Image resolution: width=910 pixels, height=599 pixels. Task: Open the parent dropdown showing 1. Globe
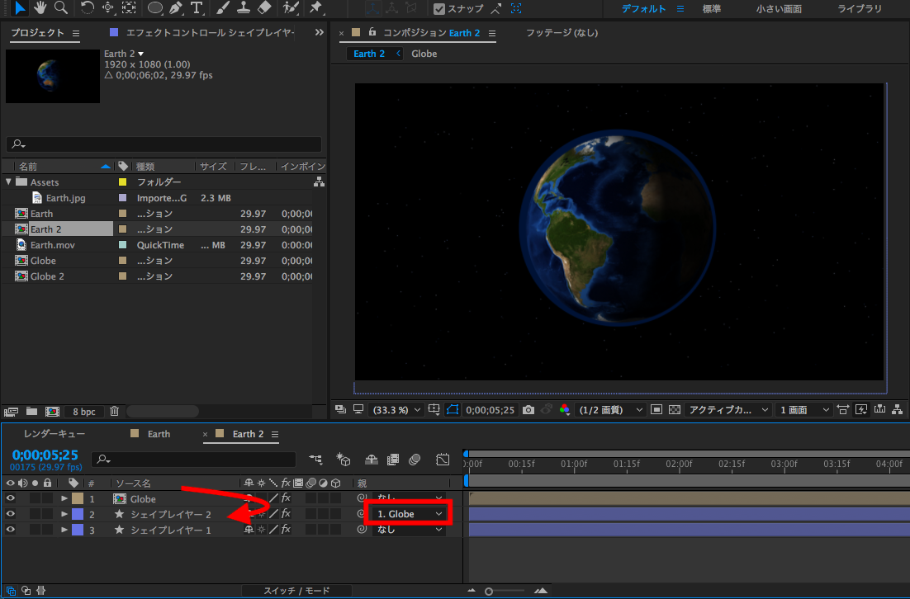410,514
